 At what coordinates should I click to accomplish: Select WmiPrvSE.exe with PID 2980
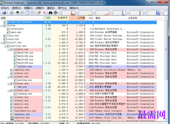(78, 63)
